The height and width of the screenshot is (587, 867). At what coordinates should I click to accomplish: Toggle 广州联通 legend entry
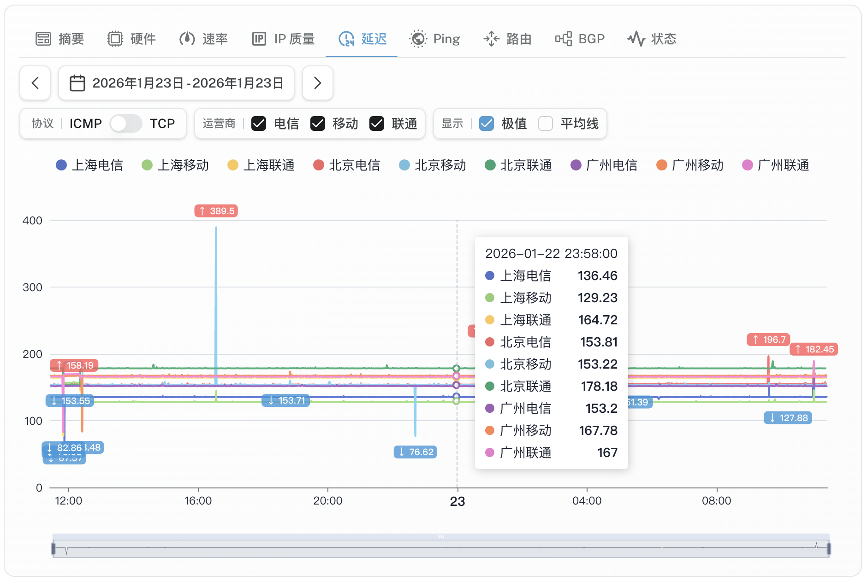pos(776,165)
